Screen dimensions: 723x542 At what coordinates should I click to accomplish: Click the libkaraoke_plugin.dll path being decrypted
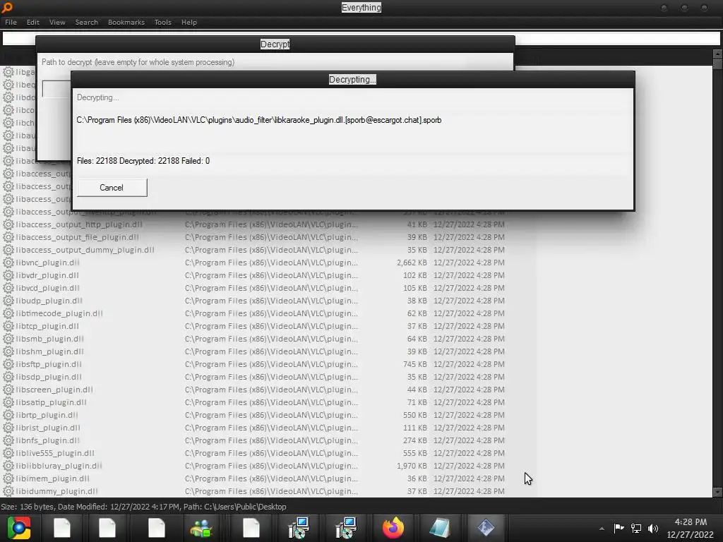(x=258, y=120)
